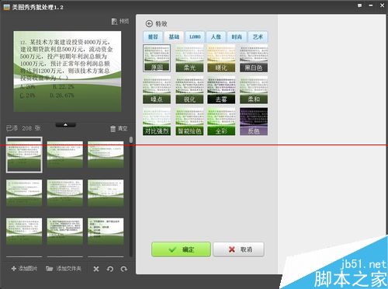The width and height of the screenshot is (388, 289).
Task: Rotate image counterclockwise icon
Action: click(x=110, y=269)
